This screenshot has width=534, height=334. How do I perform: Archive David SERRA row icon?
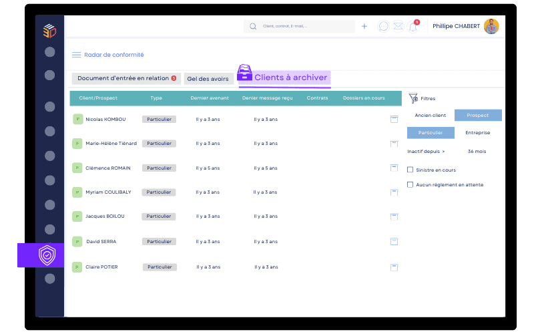click(394, 242)
